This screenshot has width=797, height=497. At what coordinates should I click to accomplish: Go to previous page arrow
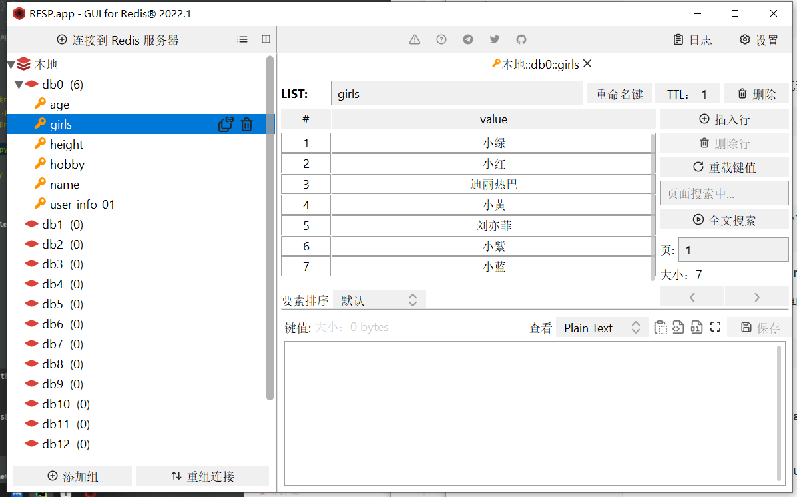[x=692, y=297]
